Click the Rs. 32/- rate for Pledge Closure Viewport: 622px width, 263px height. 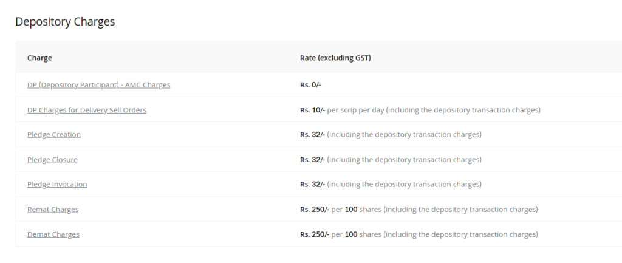tap(312, 160)
